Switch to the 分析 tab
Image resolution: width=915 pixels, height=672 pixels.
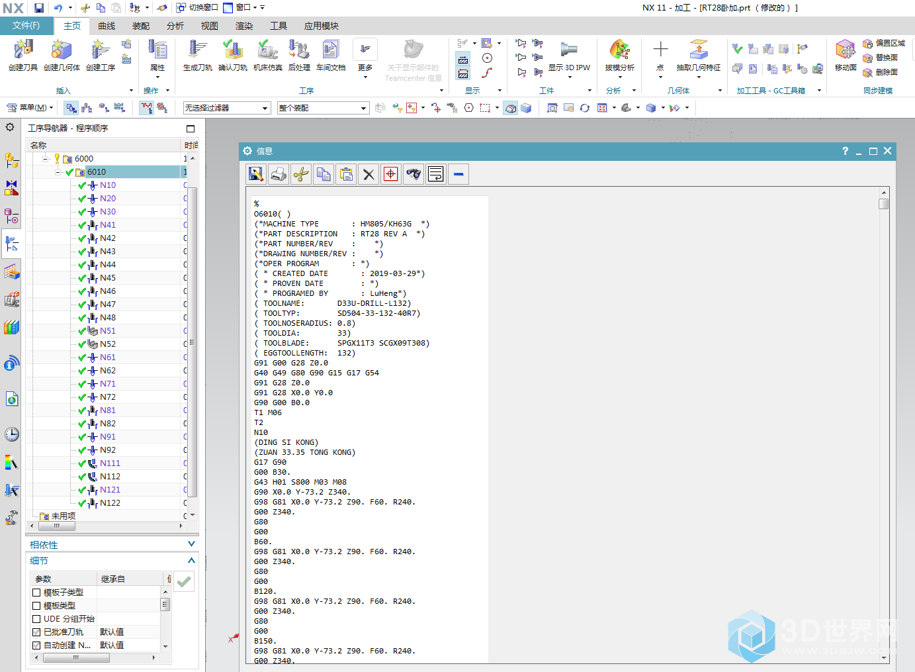coord(175,26)
